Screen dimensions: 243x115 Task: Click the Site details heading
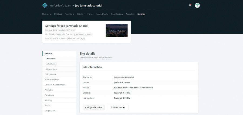click(87, 54)
